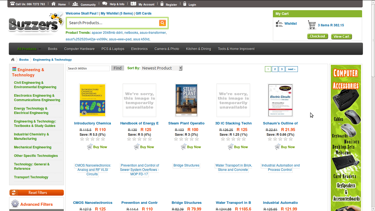Image resolution: width=375 pixels, height=211 pixels.
Task: Click the Advanced Filters gear icon
Action: 15,204
